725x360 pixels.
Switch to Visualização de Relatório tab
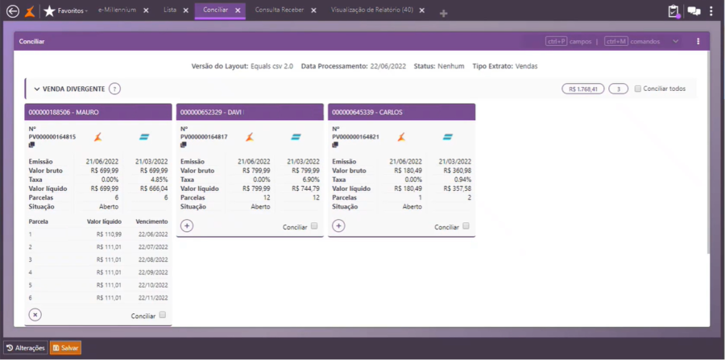click(371, 10)
